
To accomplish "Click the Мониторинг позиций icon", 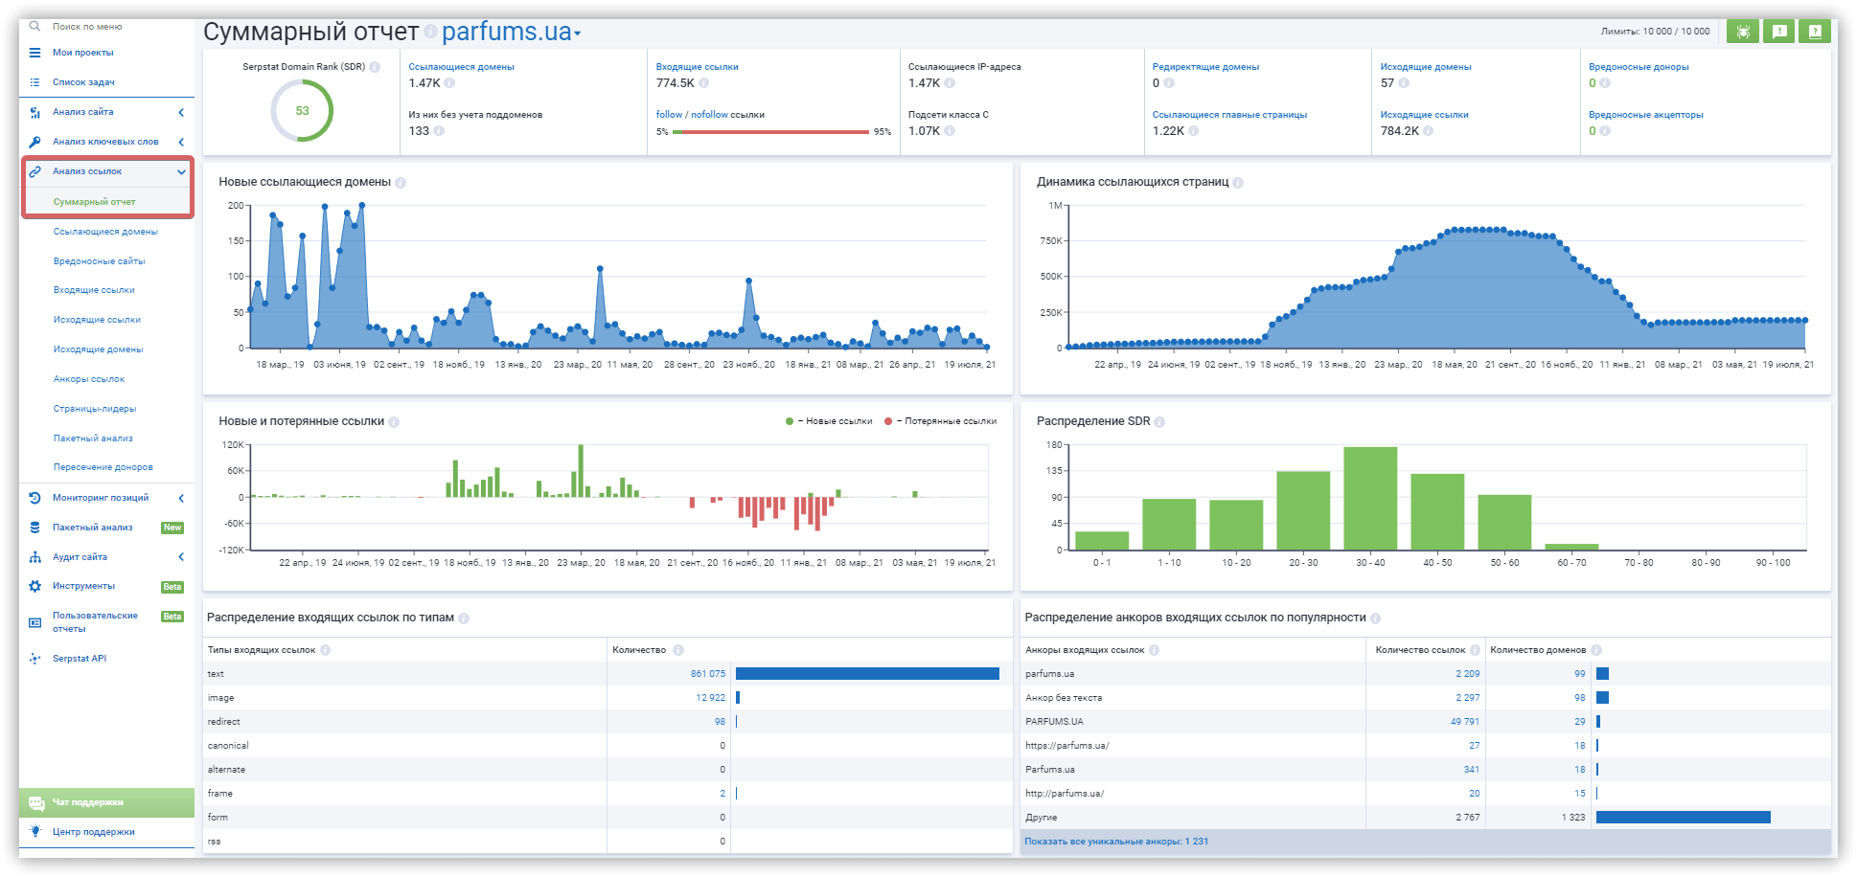I will (x=34, y=498).
